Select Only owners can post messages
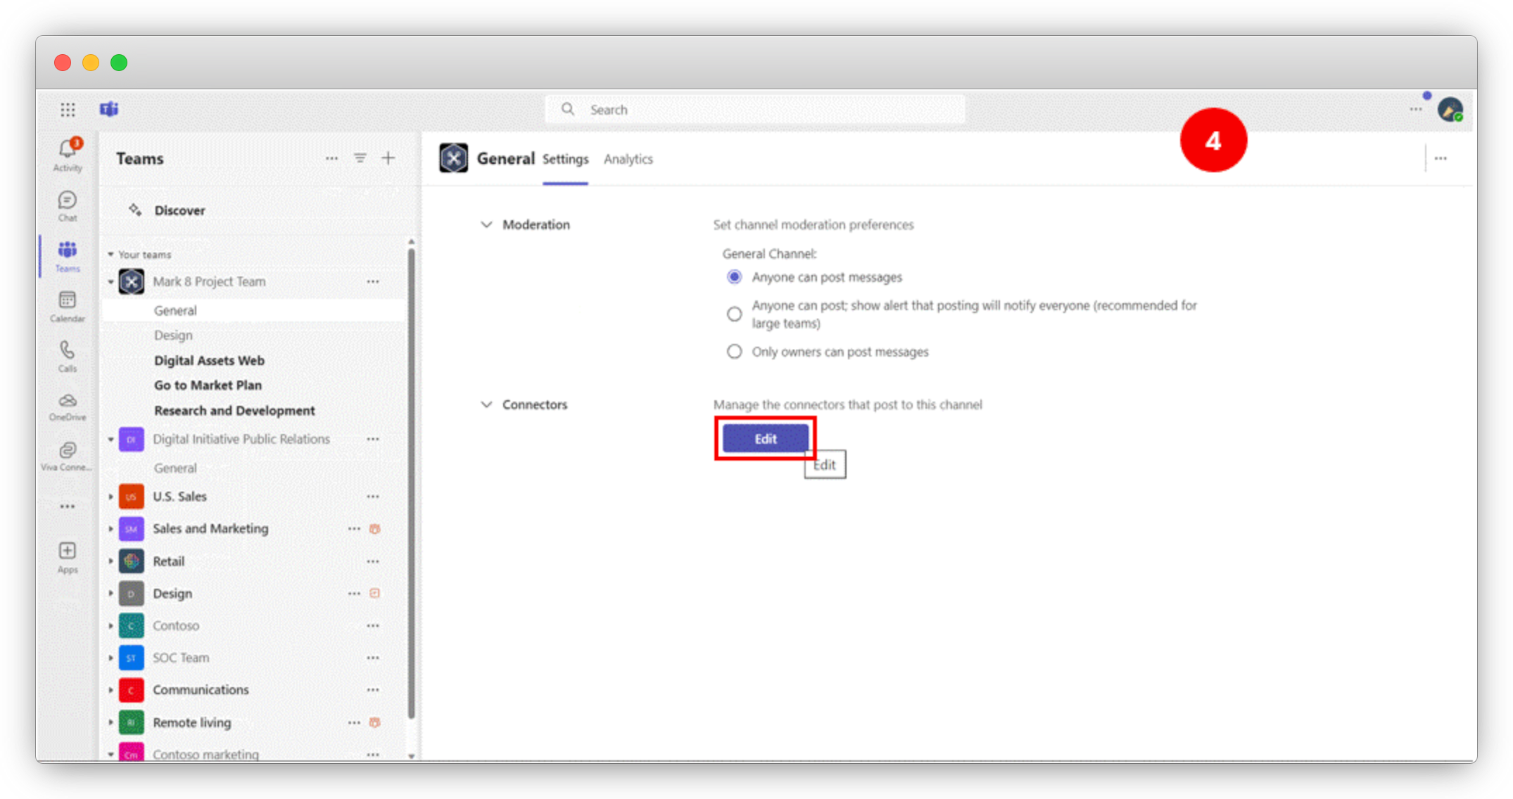 [x=734, y=352]
